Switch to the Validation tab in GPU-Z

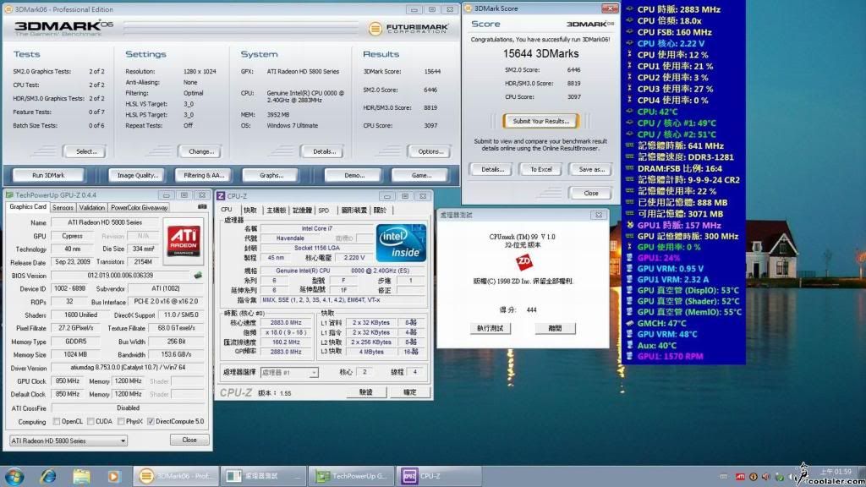[92, 207]
